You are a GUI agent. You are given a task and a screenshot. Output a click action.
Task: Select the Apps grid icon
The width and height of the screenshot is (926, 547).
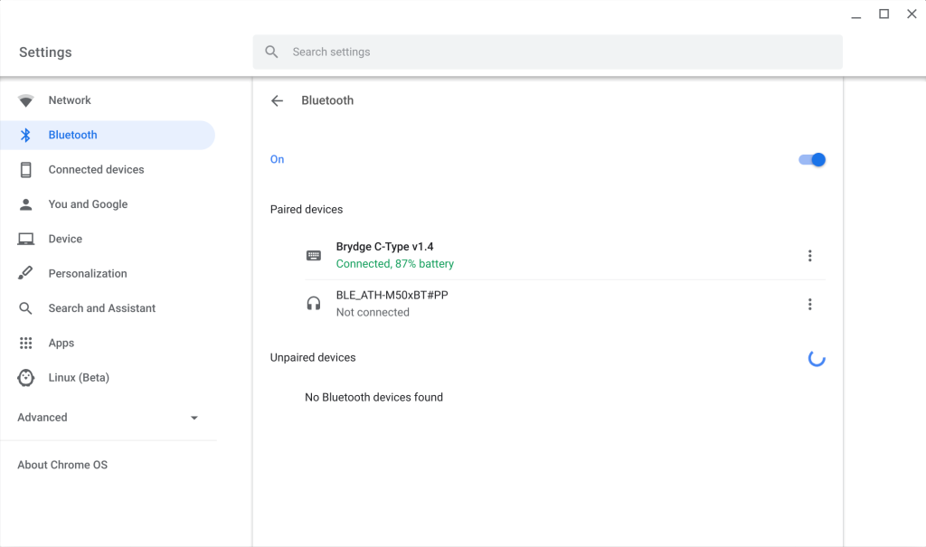coord(26,343)
